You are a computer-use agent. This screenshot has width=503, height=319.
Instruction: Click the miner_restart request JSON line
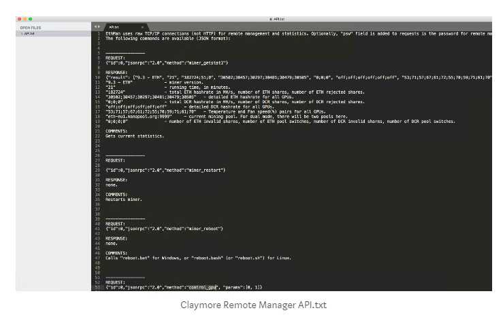(x=165, y=170)
